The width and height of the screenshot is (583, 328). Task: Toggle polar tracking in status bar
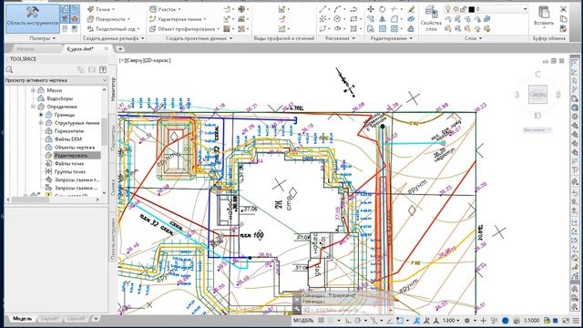click(358, 320)
